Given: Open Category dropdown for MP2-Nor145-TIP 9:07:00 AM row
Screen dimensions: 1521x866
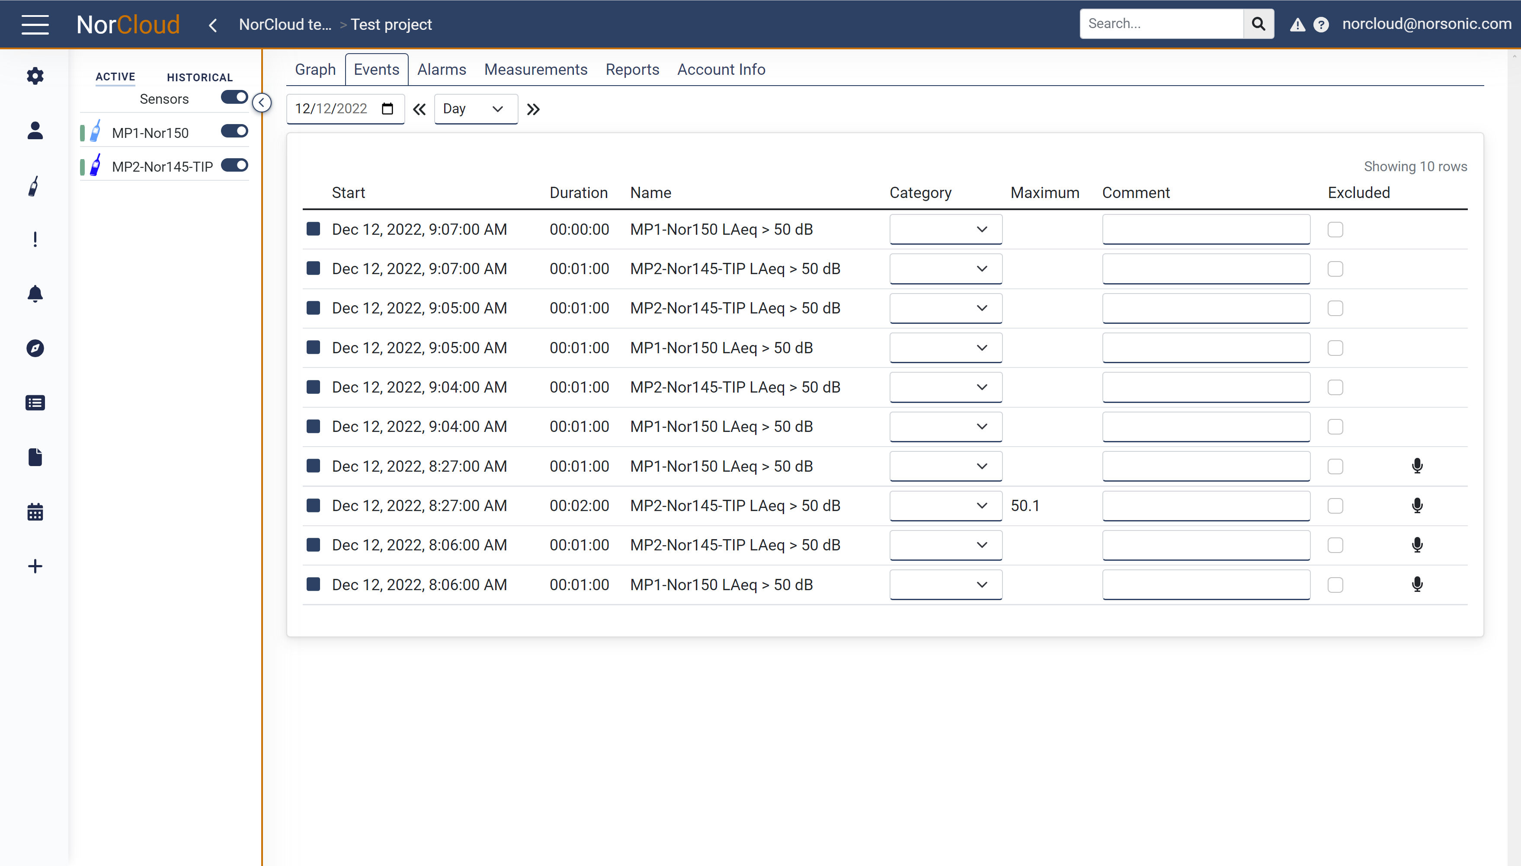Looking at the screenshot, I should tap(945, 269).
